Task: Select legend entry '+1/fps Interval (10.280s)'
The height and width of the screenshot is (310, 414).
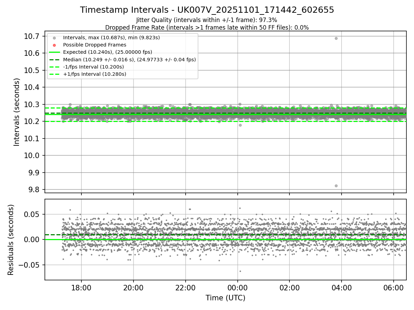Action: [x=95, y=74]
